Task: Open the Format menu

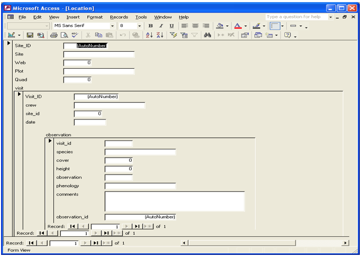Action: click(x=95, y=17)
